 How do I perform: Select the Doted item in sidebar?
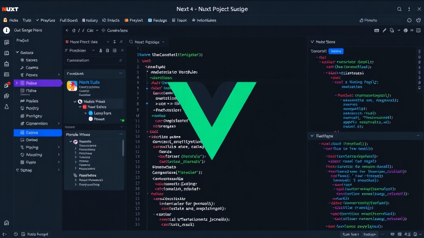point(31,140)
